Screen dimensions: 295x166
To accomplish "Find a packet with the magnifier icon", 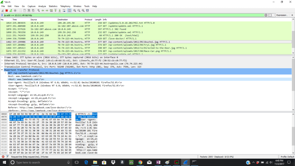I will tap(39, 11).
